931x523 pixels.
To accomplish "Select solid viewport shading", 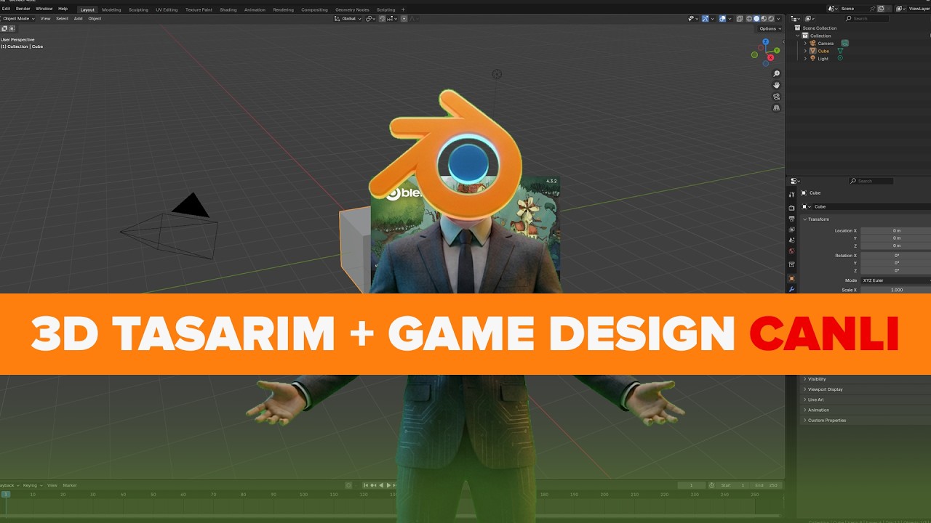I will click(756, 18).
